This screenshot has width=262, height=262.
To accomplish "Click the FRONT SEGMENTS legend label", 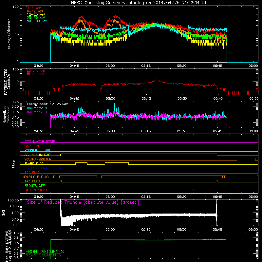I will [45, 252].
